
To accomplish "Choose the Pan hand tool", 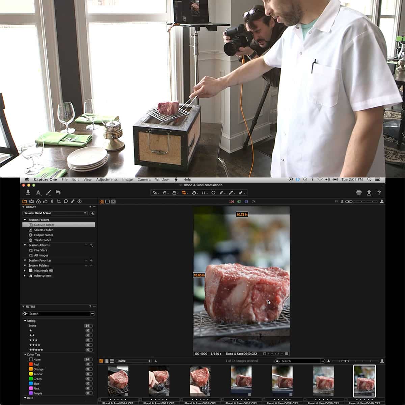I will pyautogui.click(x=165, y=193).
